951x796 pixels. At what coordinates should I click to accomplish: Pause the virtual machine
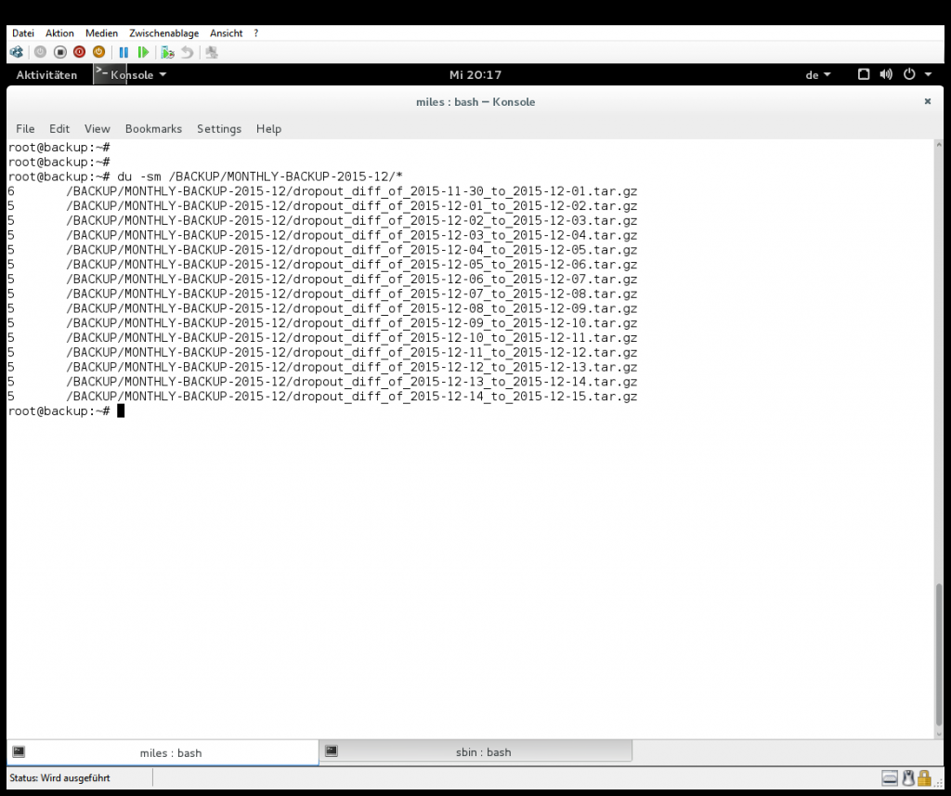(124, 52)
